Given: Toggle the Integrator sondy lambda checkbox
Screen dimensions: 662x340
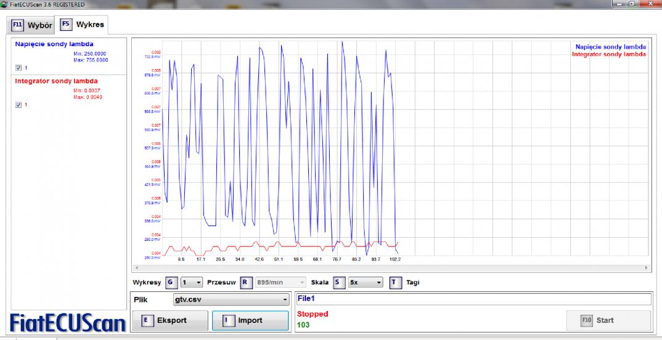Looking at the screenshot, I should [x=18, y=105].
